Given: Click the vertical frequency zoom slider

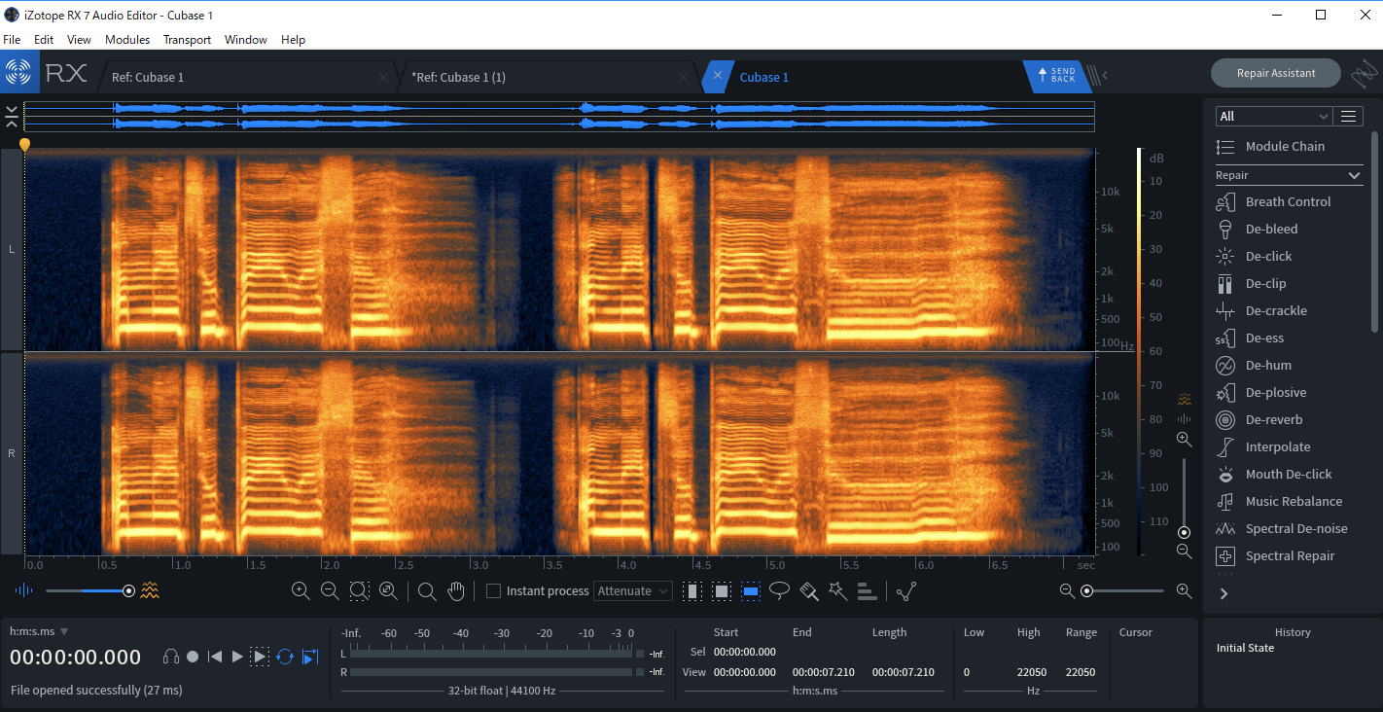Looking at the screenshot, I should click(x=1184, y=496).
